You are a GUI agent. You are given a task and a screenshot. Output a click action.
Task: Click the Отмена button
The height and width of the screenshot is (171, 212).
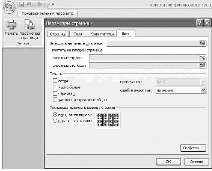pos(197,162)
